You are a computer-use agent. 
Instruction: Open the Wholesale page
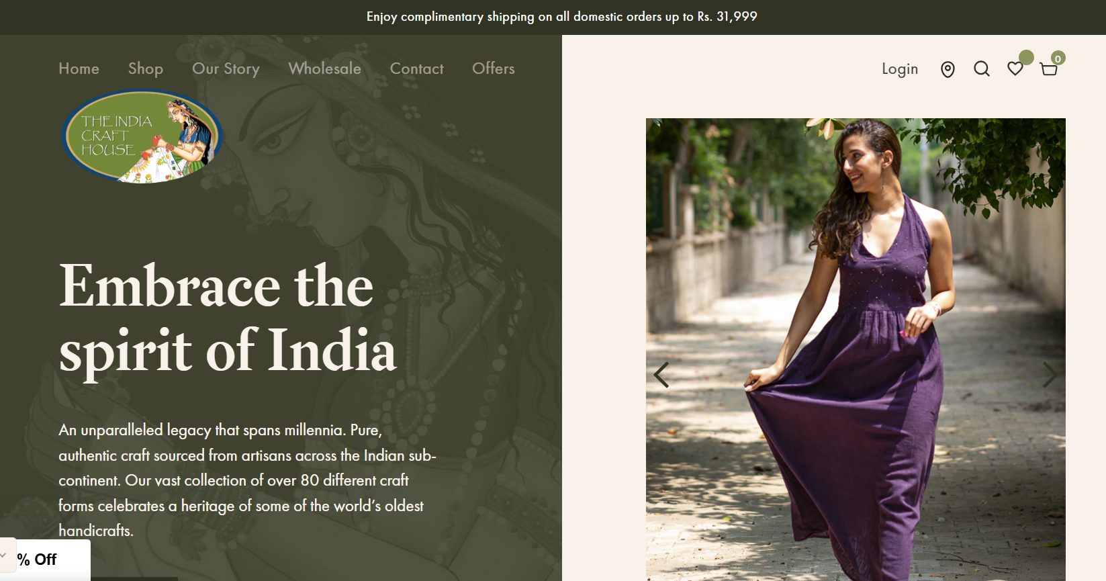tap(325, 69)
